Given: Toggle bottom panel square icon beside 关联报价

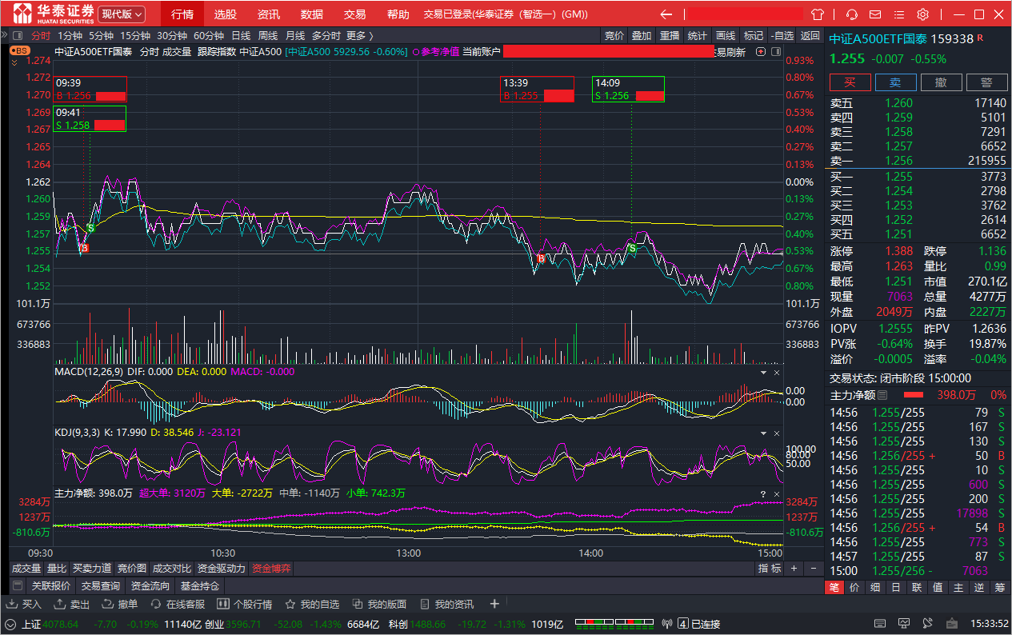Looking at the screenshot, I should tap(18, 586).
